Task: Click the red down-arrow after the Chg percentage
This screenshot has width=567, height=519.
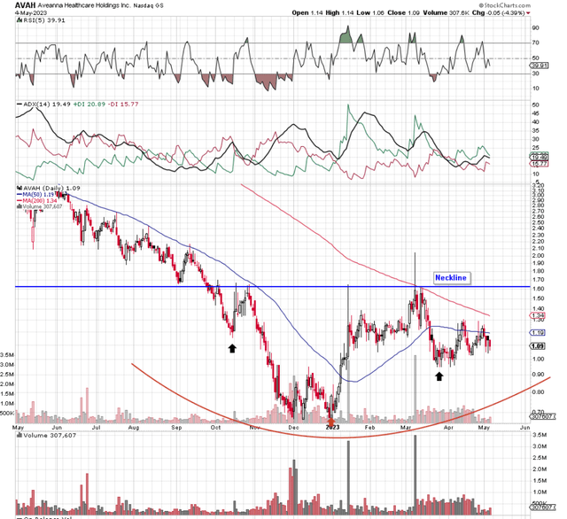Action: [x=529, y=13]
